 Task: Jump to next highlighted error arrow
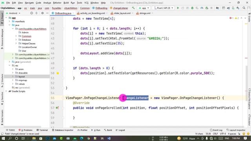(x=245, y=18)
